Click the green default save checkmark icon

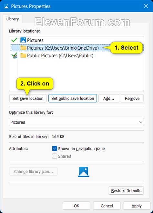pyautogui.click(x=14, y=40)
